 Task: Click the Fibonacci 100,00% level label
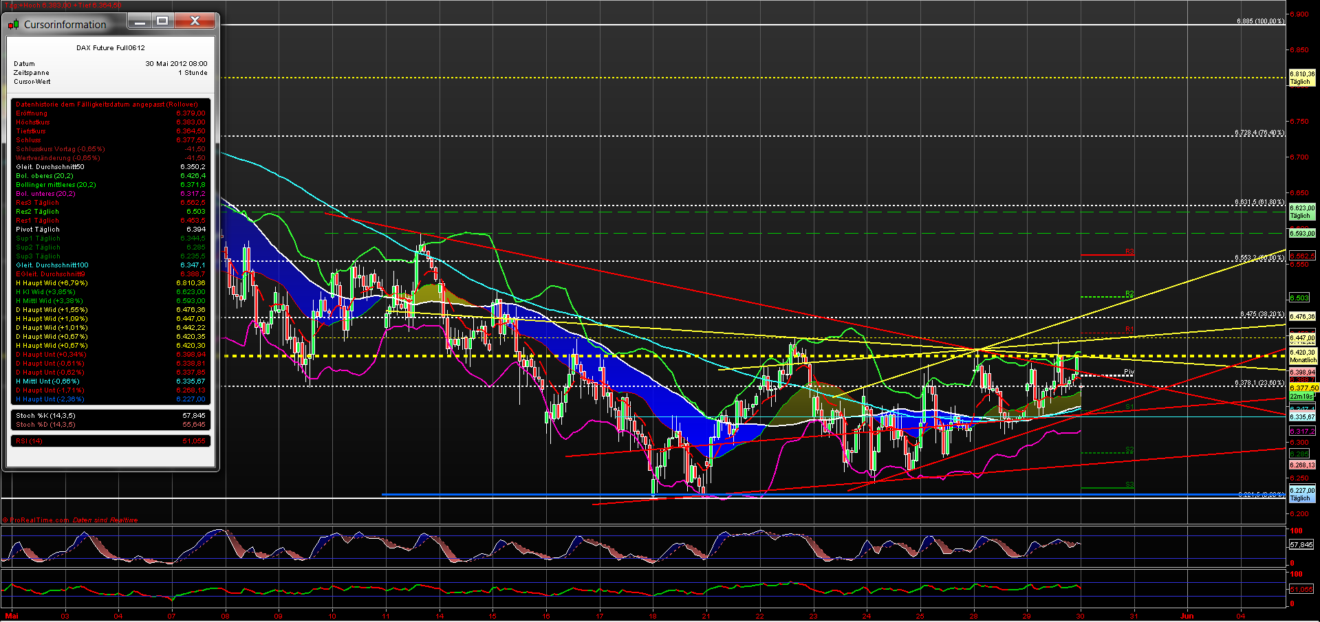(x=1260, y=21)
